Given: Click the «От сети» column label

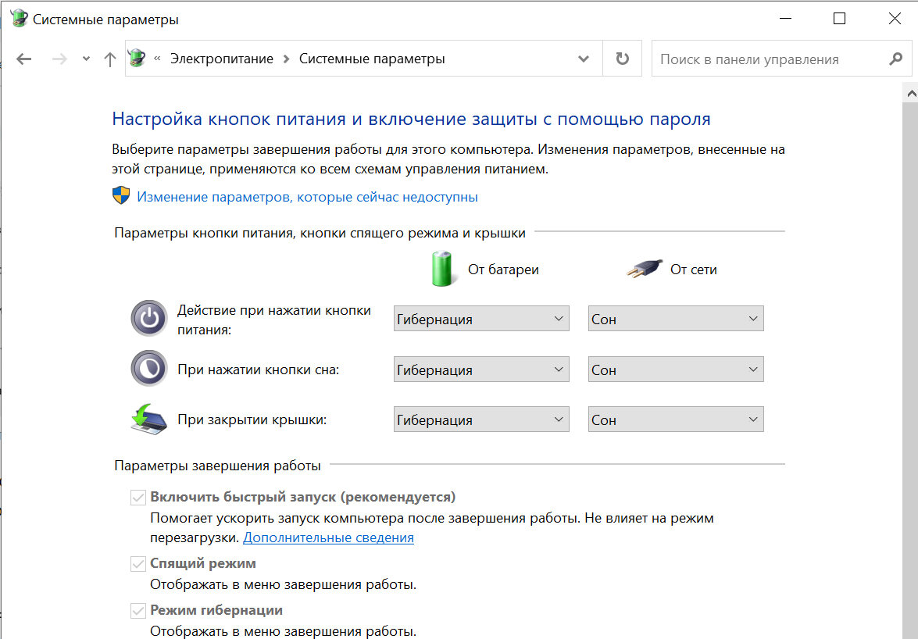Looking at the screenshot, I should pos(693,270).
